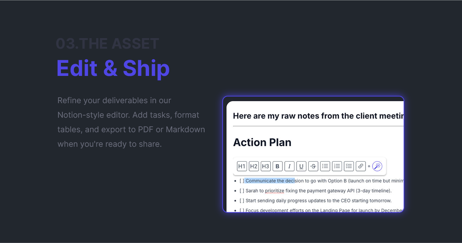This screenshot has height=243, width=462.
Task: Select the H2 heading formatting icon
Action: (253, 166)
